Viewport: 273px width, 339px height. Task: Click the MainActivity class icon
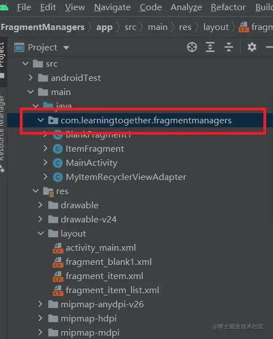click(x=58, y=163)
